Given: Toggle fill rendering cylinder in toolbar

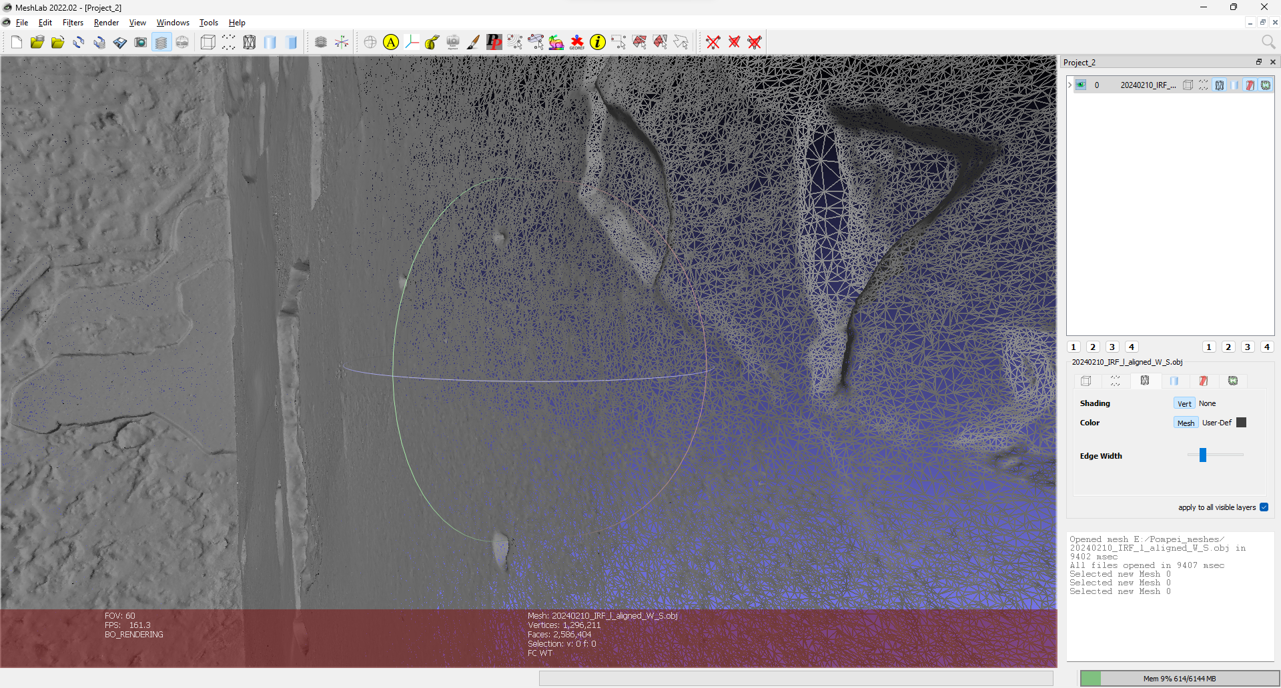Looking at the screenshot, I should [270, 43].
